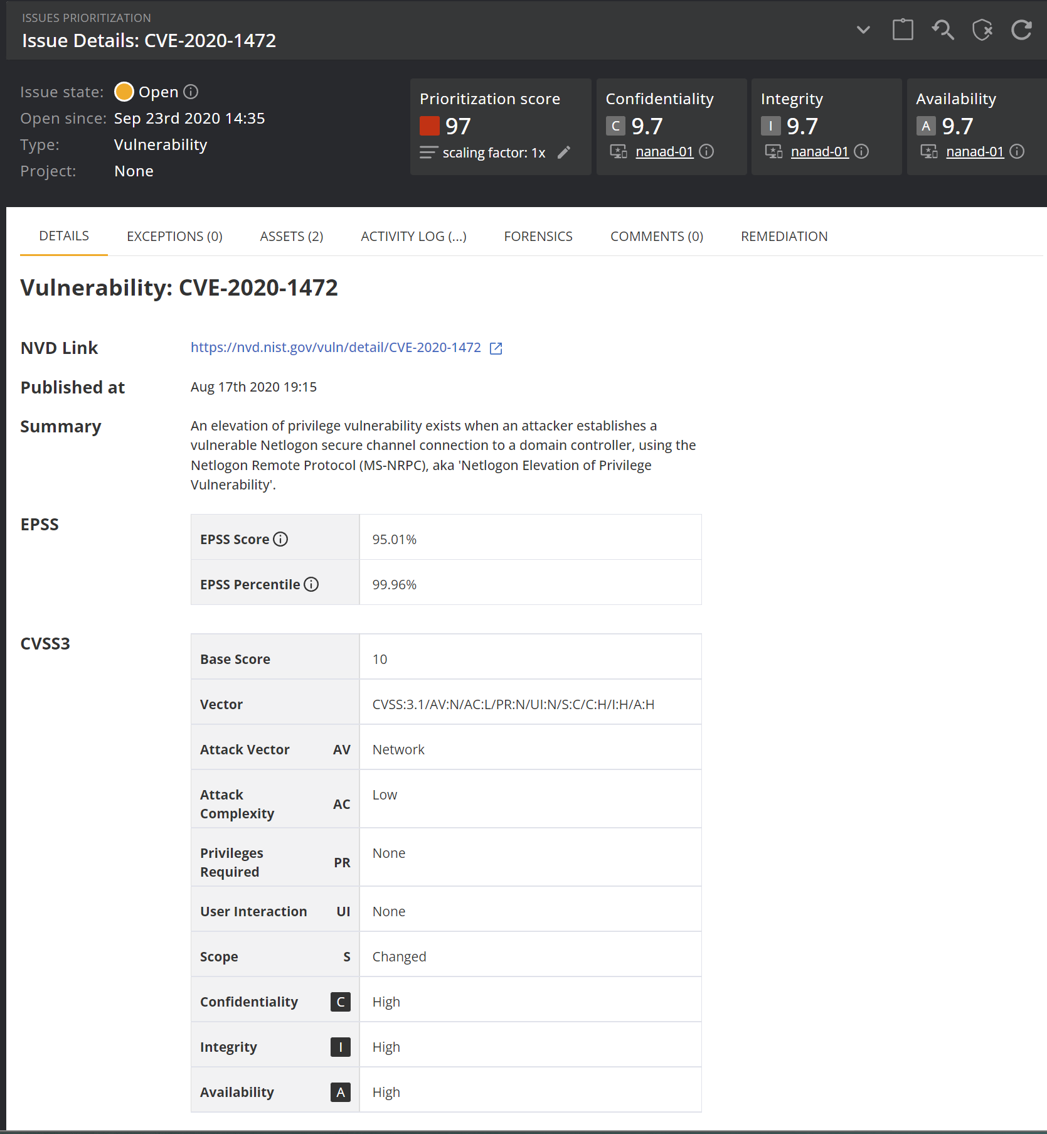Show info for Confidentiality nanad-01 asset
Image resolution: width=1047 pixels, height=1134 pixels.
point(706,151)
